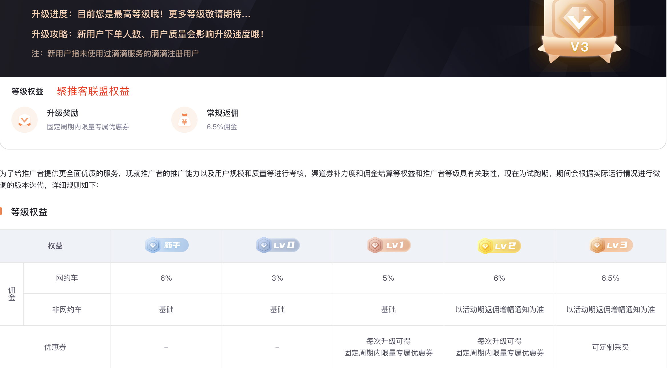The width and height of the screenshot is (667, 368).
Task: Select the LV2 level badge
Action: [x=499, y=246]
